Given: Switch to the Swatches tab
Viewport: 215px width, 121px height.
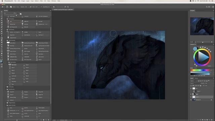Looking at the screenshot, I should [x=196, y=68].
